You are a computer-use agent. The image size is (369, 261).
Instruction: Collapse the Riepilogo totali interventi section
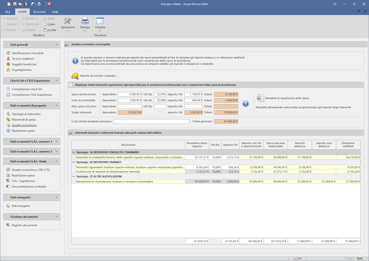click(x=70, y=85)
